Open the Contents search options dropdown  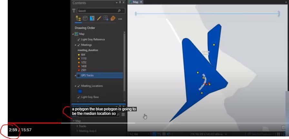tap(123, 11)
